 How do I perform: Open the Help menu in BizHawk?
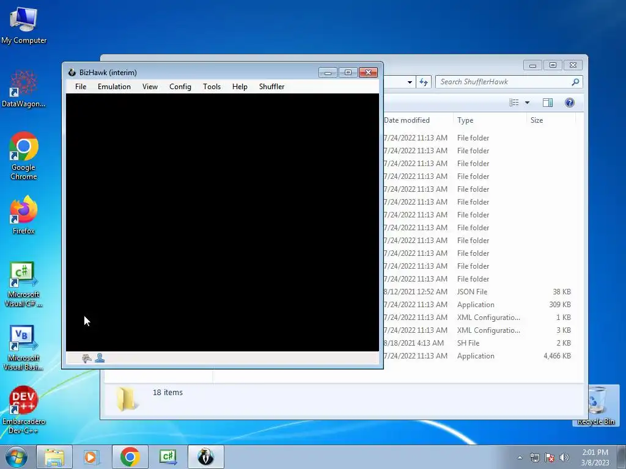(x=240, y=87)
